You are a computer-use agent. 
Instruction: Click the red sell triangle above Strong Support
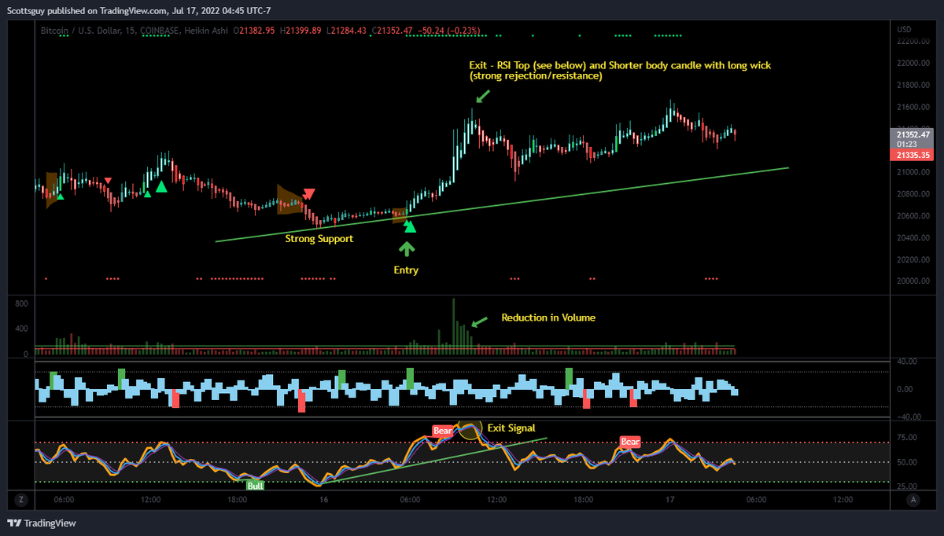coord(309,193)
